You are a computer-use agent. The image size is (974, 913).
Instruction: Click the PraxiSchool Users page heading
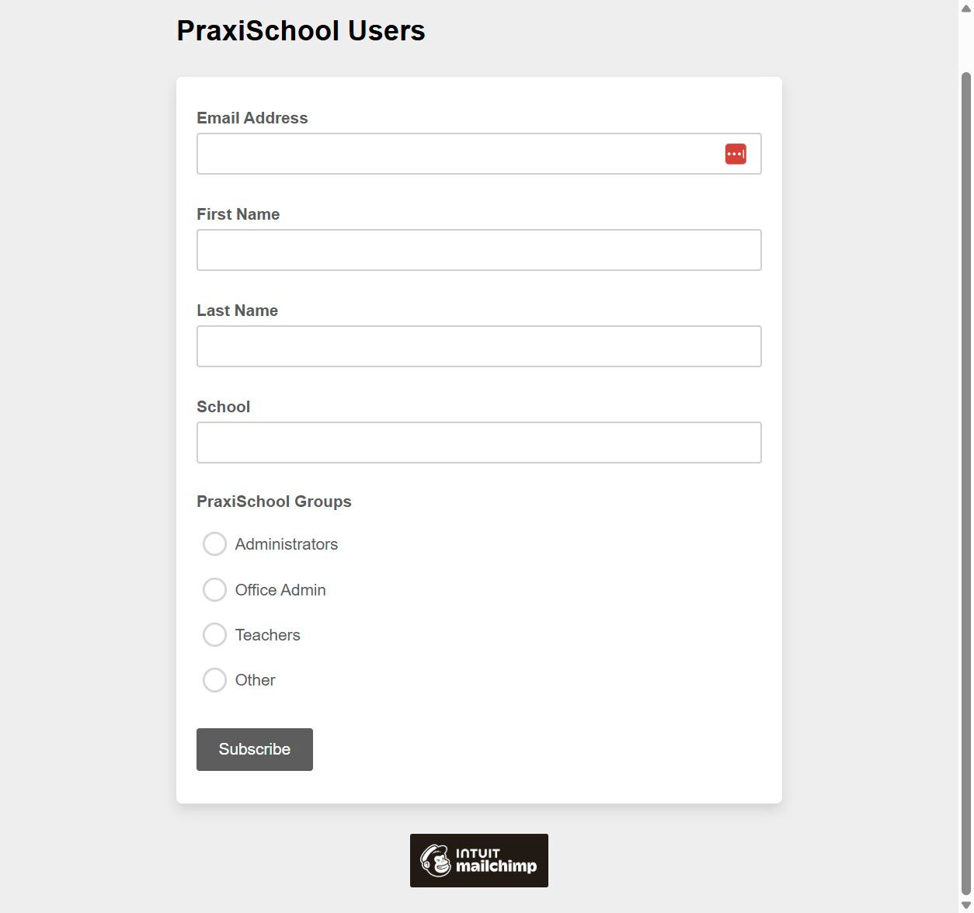pyautogui.click(x=301, y=31)
